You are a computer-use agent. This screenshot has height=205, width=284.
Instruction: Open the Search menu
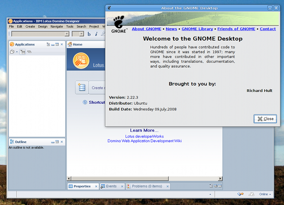[x=81, y=27]
